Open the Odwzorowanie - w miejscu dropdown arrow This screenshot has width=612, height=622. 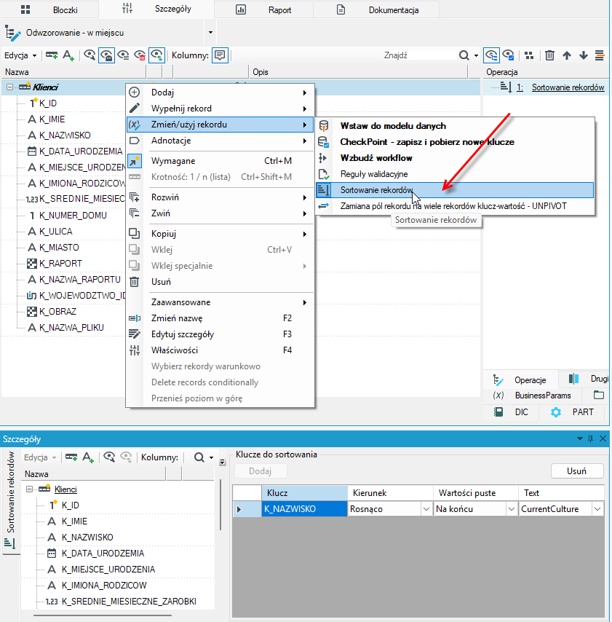(x=210, y=33)
